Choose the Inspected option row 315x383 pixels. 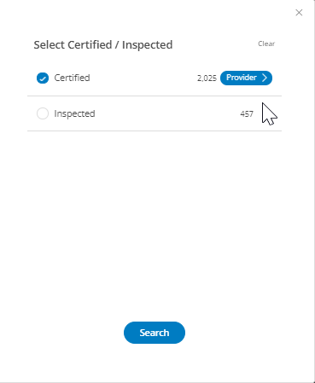pyautogui.click(x=155, y=113)
